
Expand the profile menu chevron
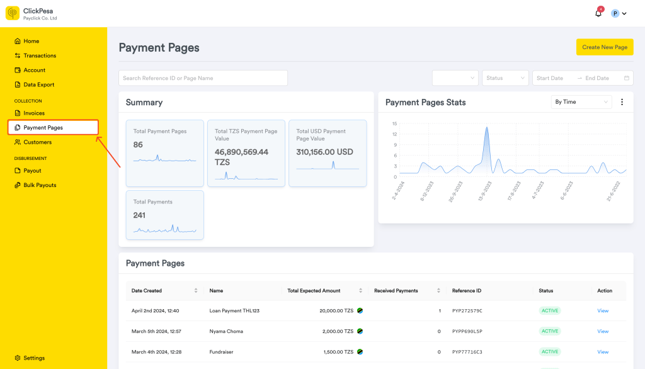624,14
